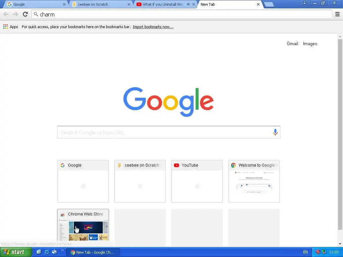
Task: Click the scrollbar up arrow
Action: (x=340, y=36)
